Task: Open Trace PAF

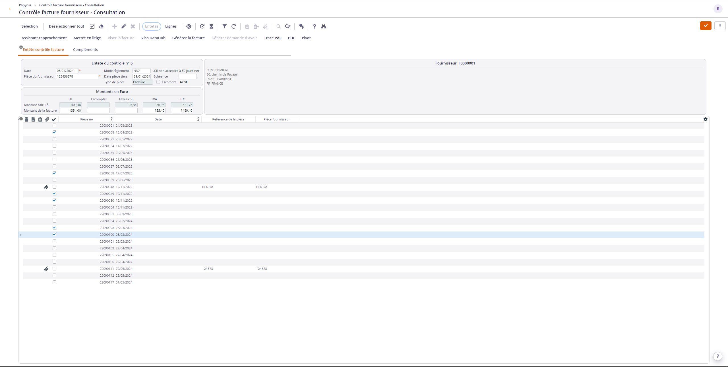Action: click(x=272, y=38)
